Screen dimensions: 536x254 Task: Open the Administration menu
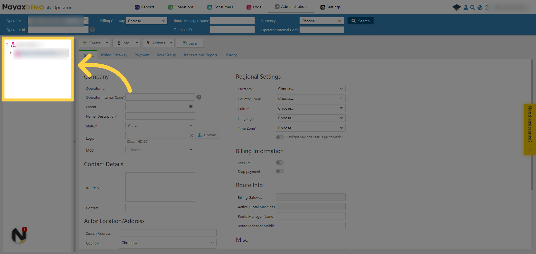tap(291, 7)
